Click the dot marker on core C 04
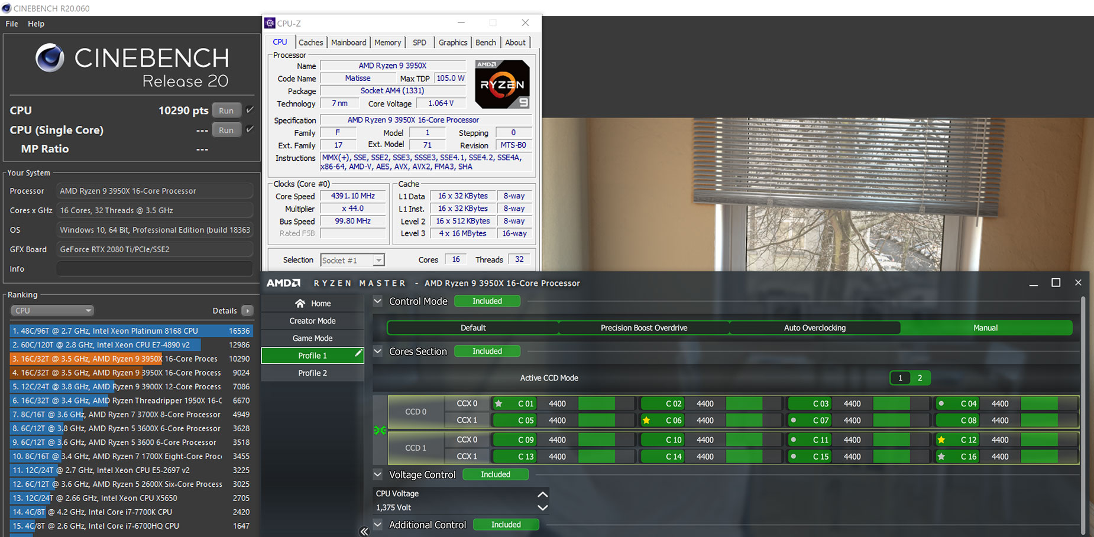1094x537 pixels. 941,404
